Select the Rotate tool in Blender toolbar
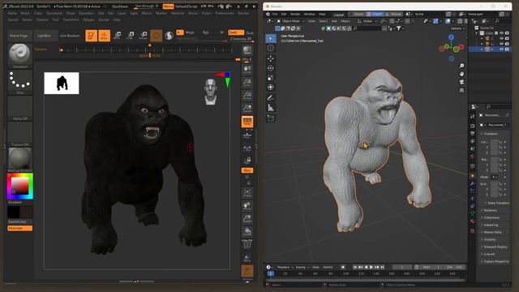This screenshot has width=519, height=292. [x=270, y=68]
